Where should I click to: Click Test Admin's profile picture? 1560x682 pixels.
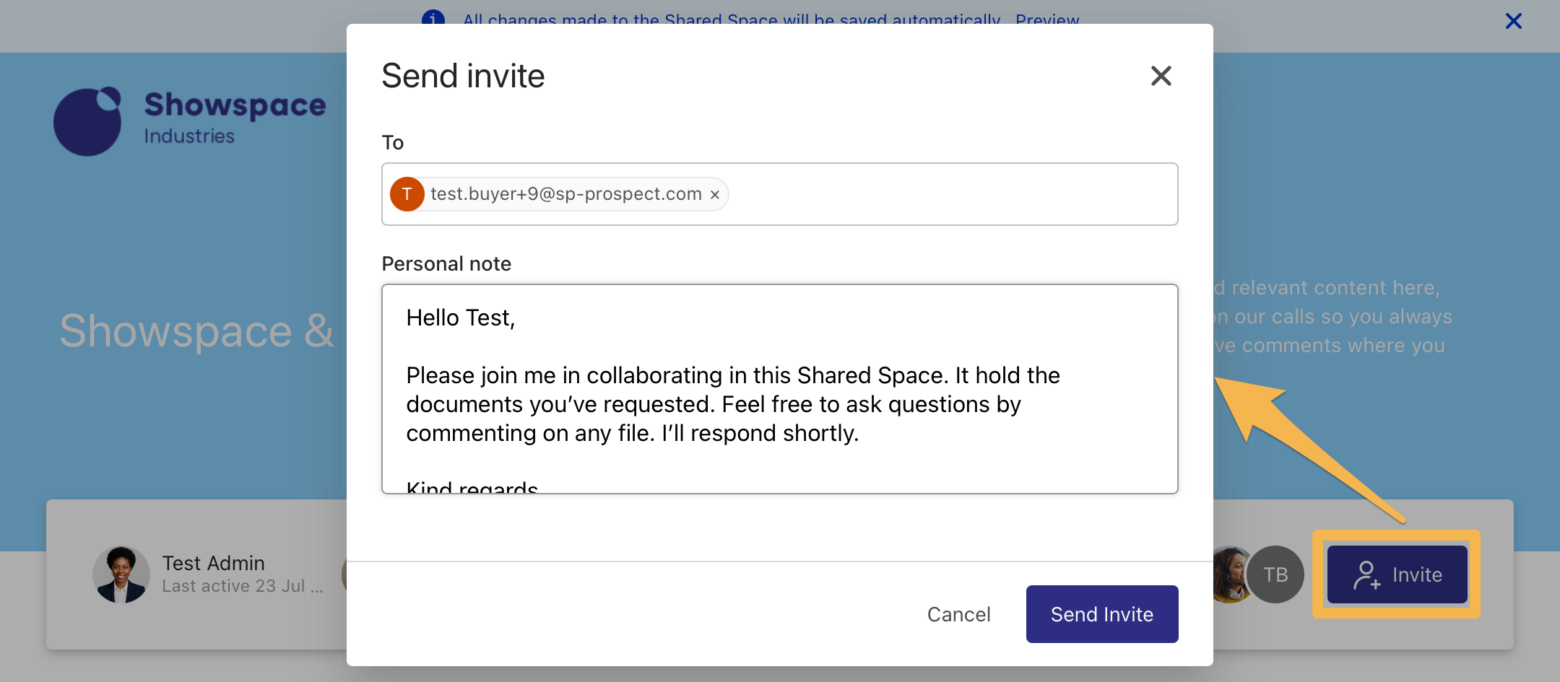121,574
